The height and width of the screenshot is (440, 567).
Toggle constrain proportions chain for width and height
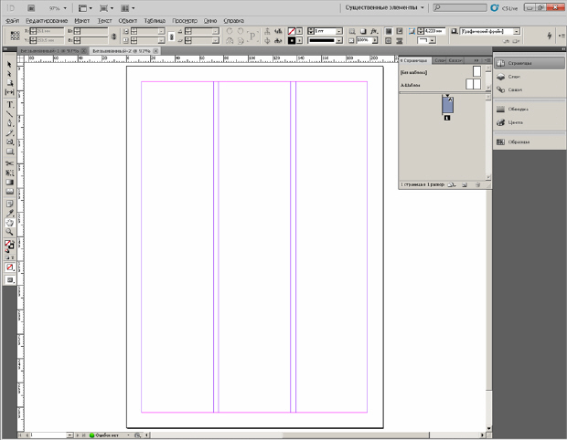click(x=113, y=37)
